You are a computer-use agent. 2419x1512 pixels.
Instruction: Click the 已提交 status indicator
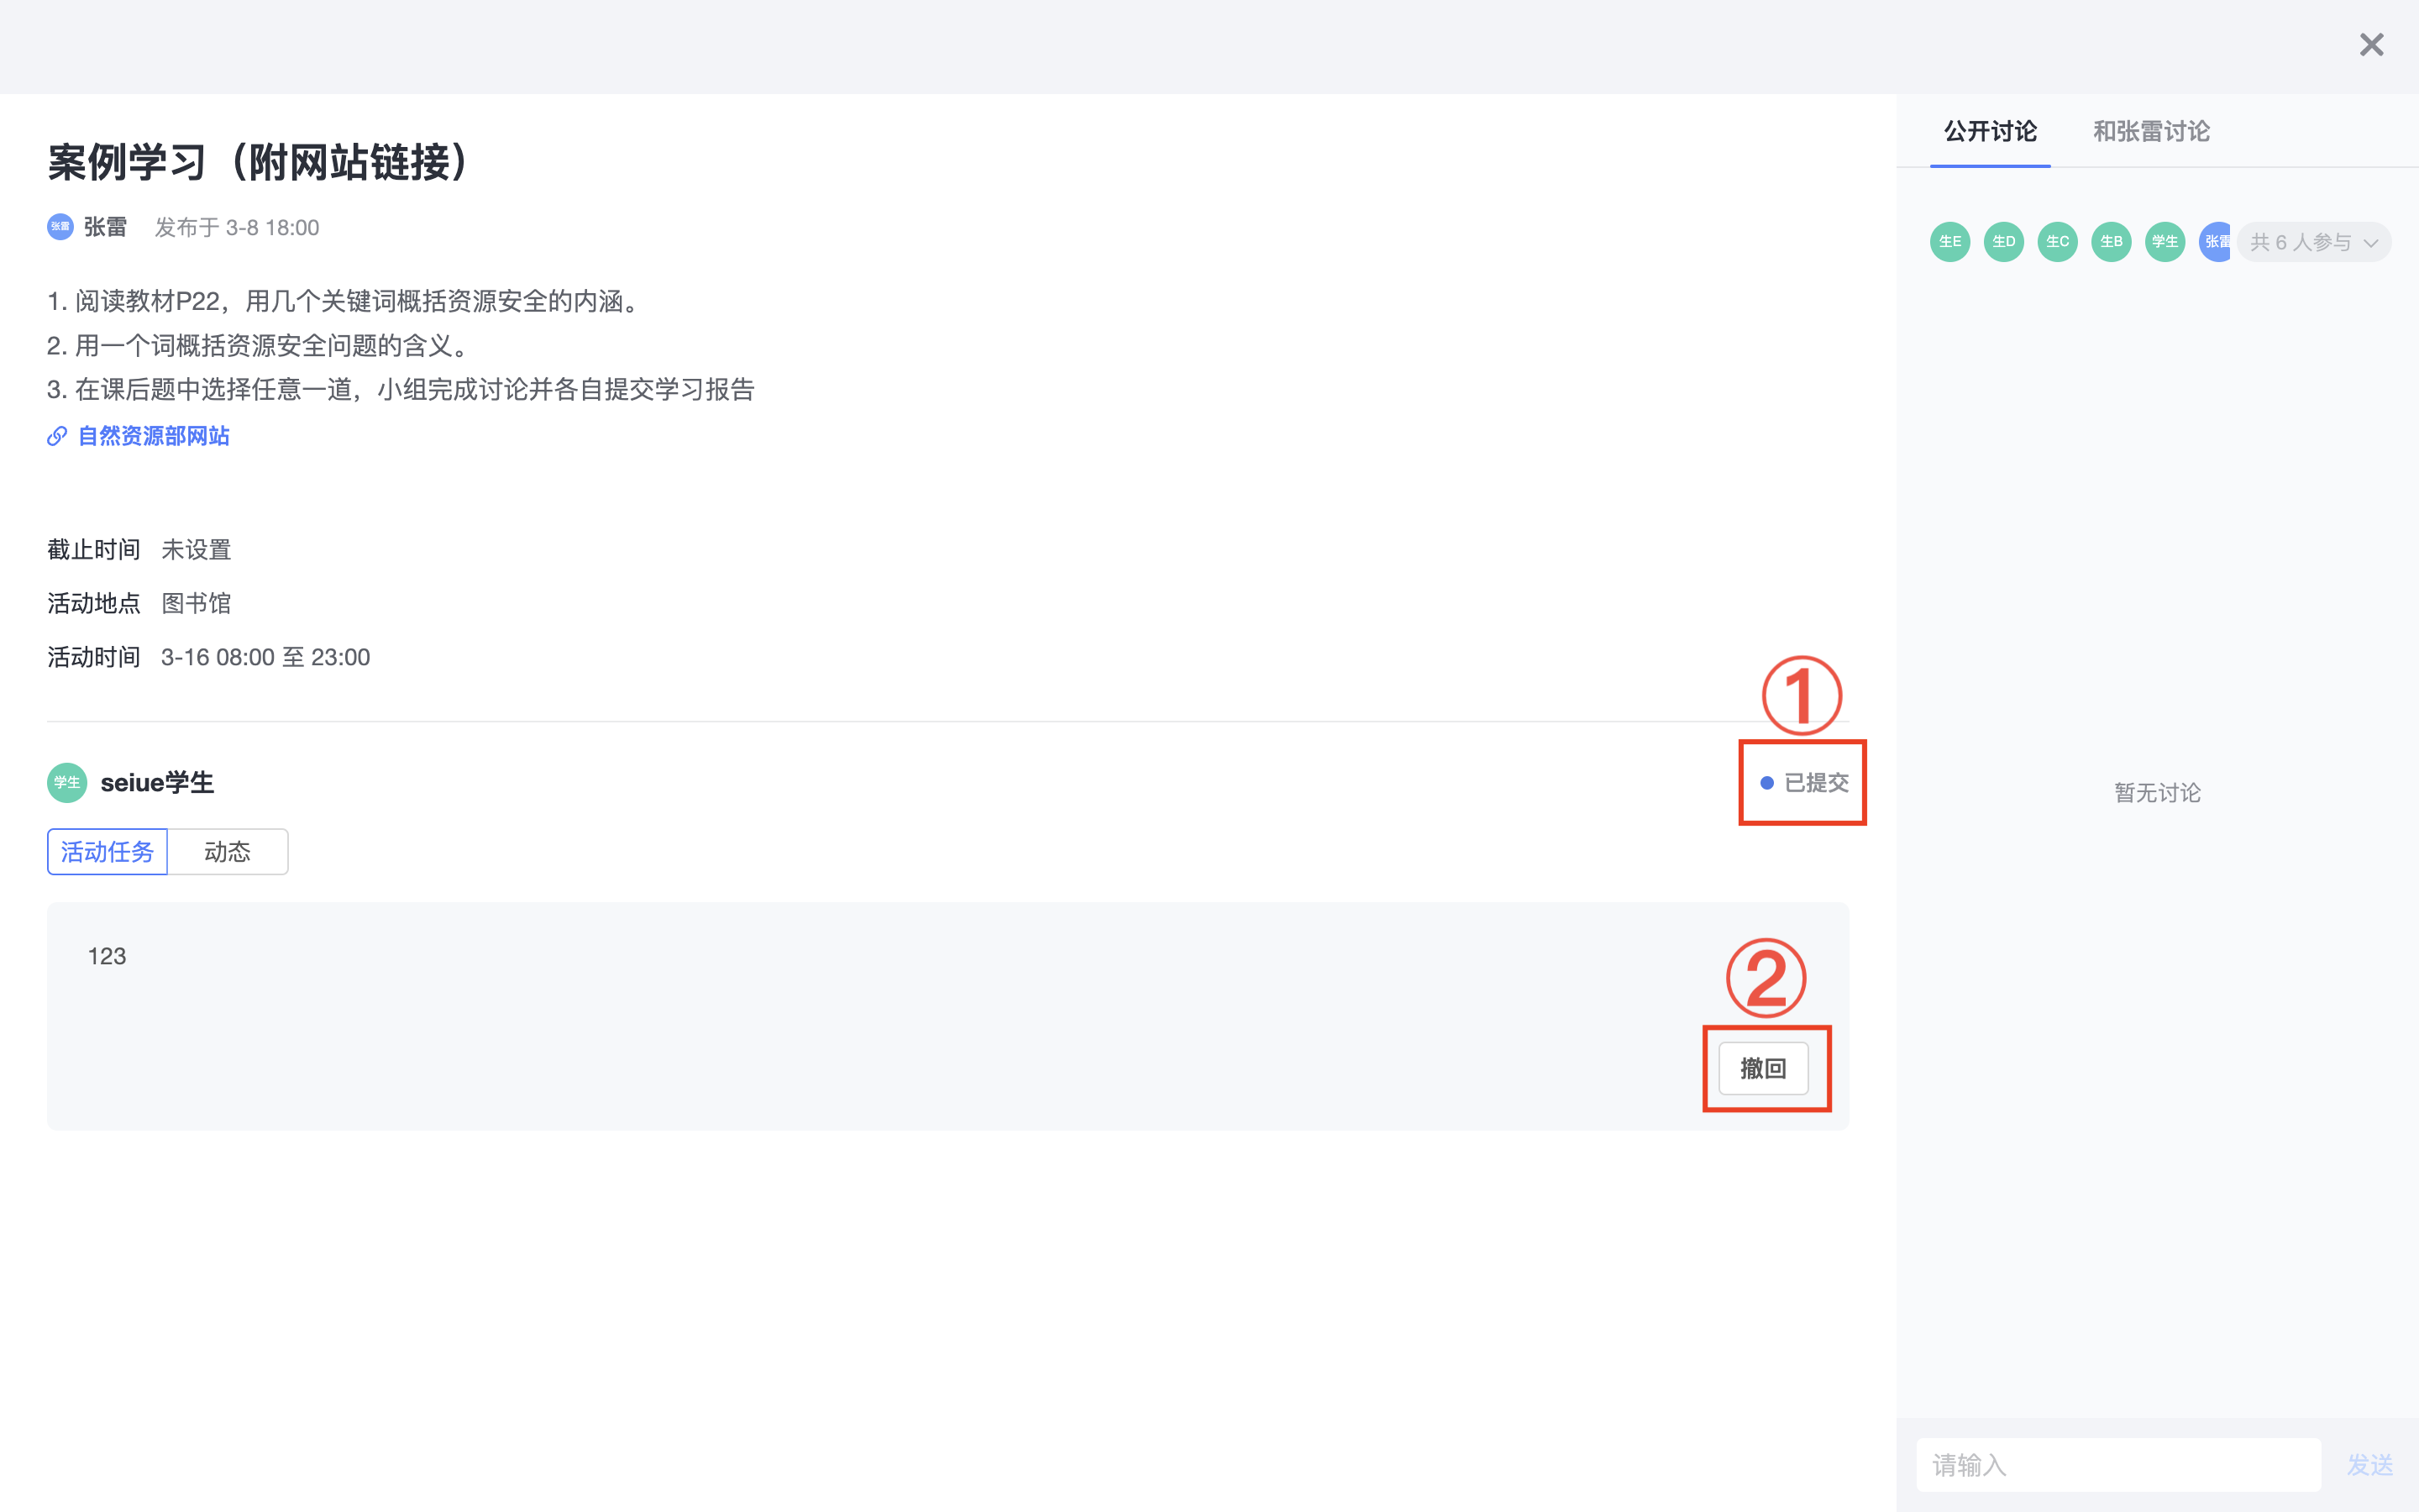click(1805, 783)
